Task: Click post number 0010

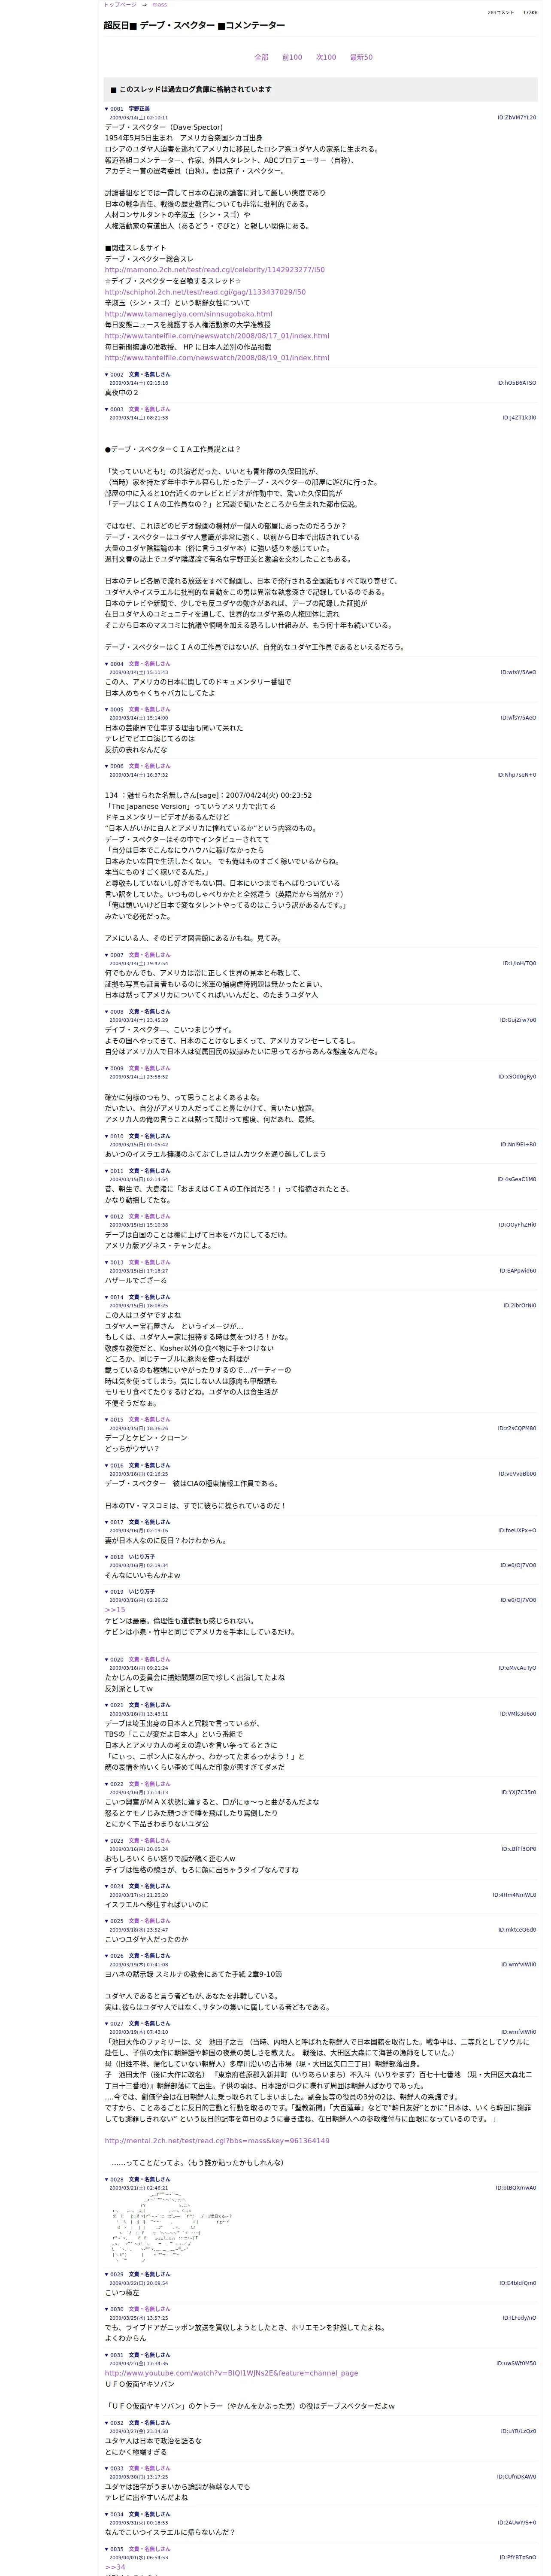Action: click(117, 1136)
